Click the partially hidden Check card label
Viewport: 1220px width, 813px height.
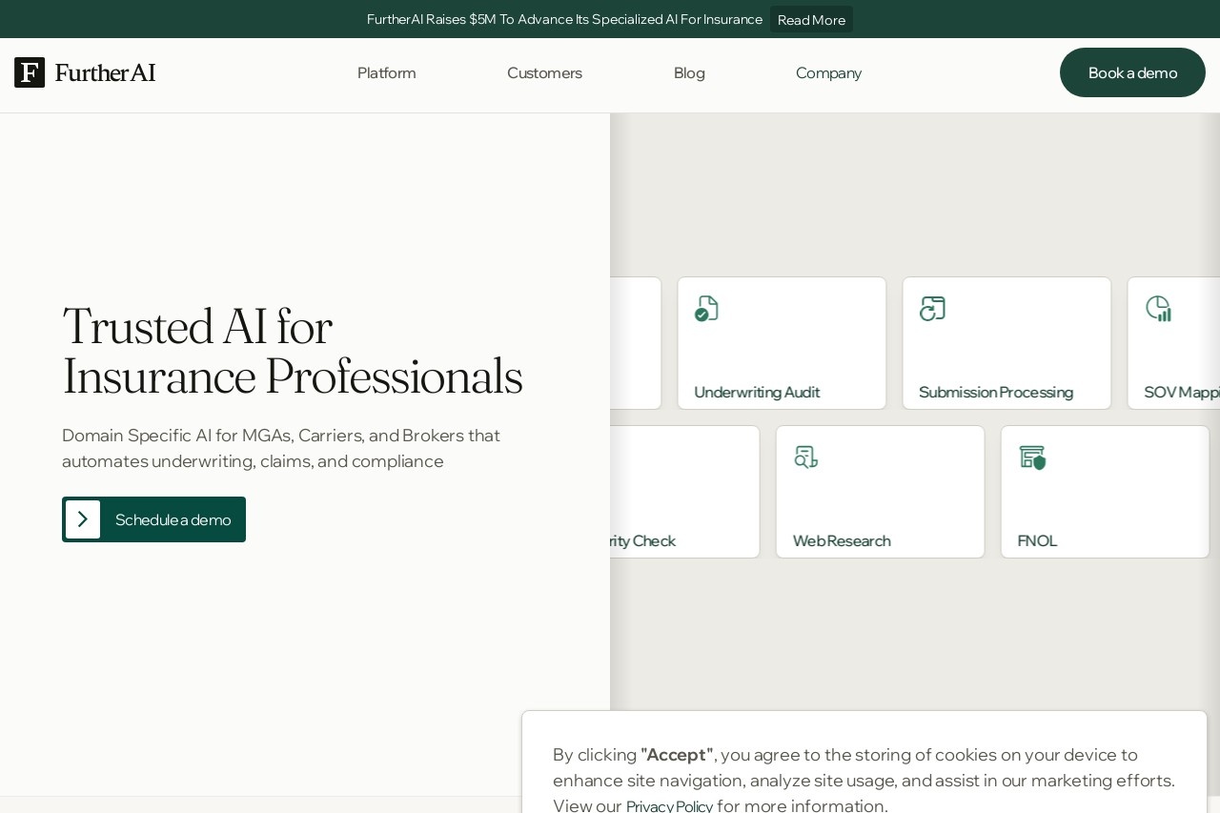tap(643, 540)
